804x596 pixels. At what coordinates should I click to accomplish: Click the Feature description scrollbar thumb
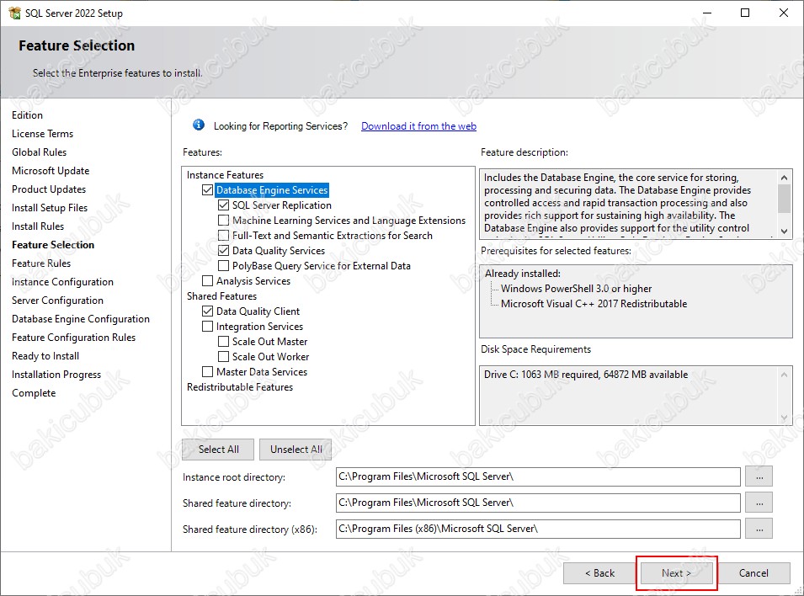(x=784, y=199)
